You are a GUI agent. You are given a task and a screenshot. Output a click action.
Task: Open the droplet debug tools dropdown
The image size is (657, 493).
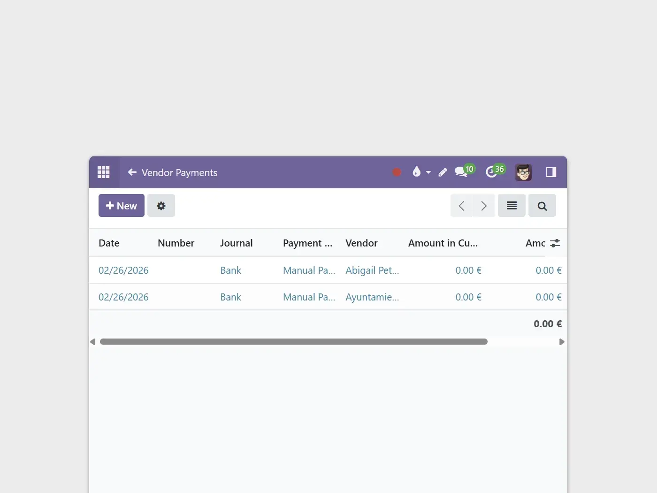click(421, 172)
